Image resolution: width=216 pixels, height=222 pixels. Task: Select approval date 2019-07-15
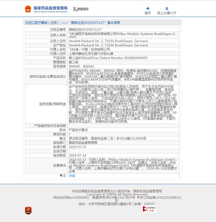77,147
